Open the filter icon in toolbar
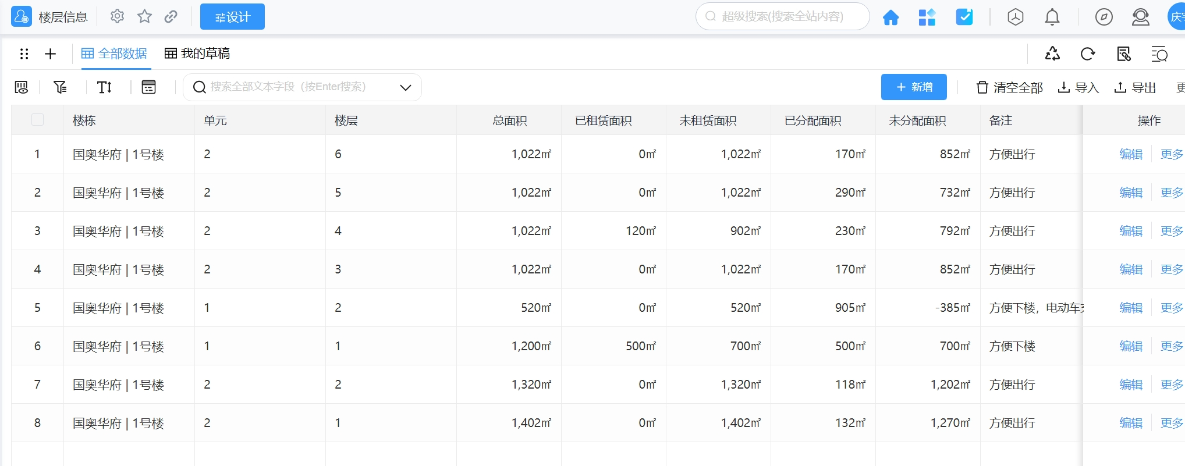The image size is (1185, 466). click(x=60, y=87)
